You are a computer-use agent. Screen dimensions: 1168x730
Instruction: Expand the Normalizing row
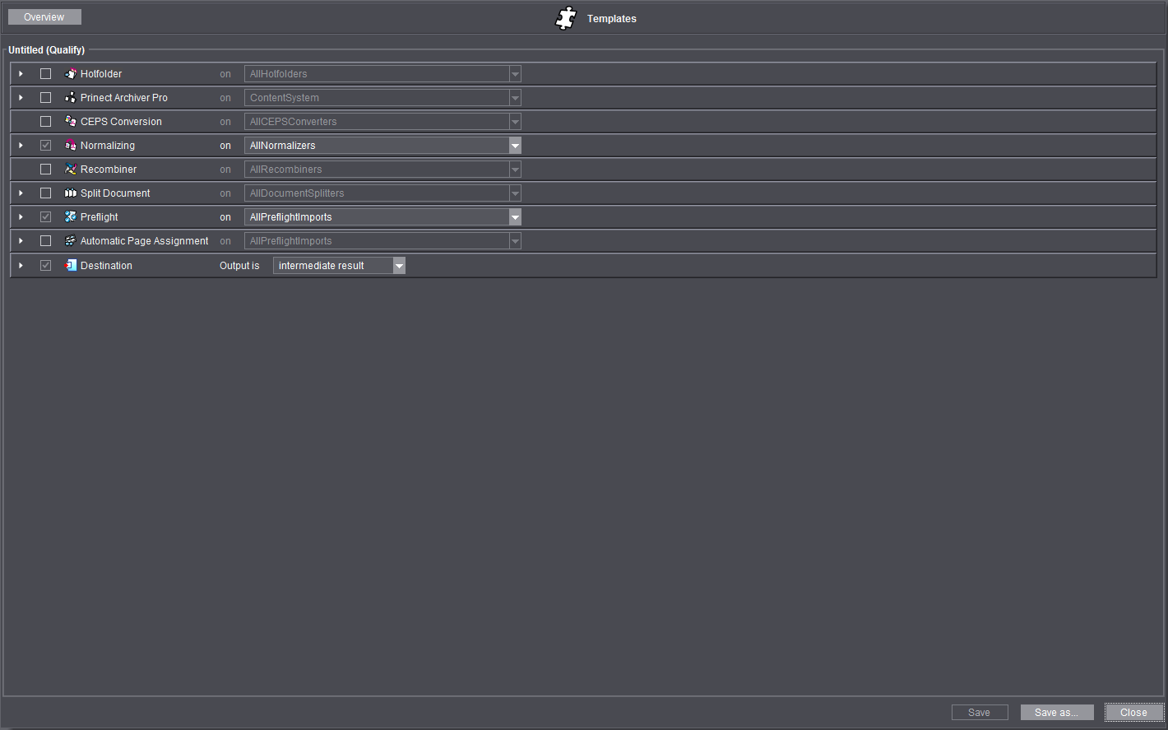click(21, 146)
